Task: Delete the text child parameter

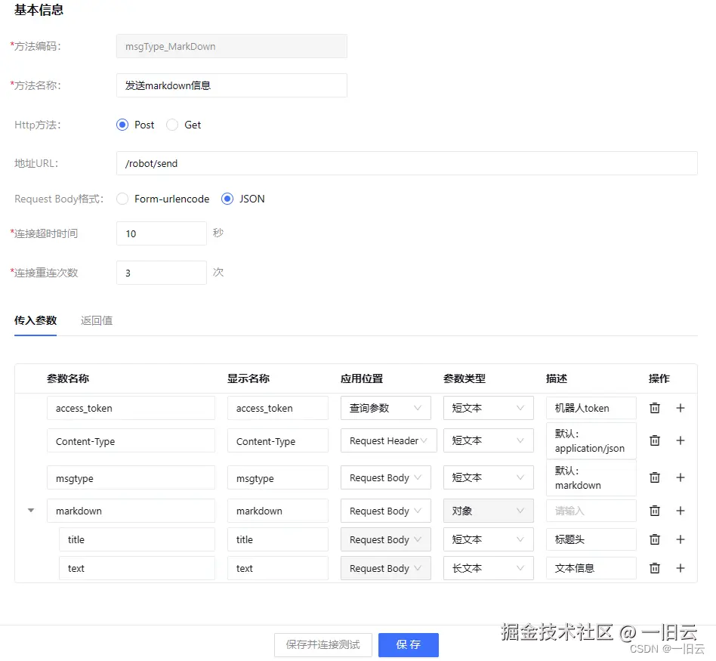Action: click(654, 568)
